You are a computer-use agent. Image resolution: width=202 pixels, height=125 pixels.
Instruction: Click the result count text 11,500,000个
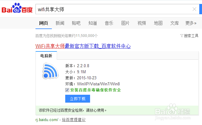[x=87, y=36]
